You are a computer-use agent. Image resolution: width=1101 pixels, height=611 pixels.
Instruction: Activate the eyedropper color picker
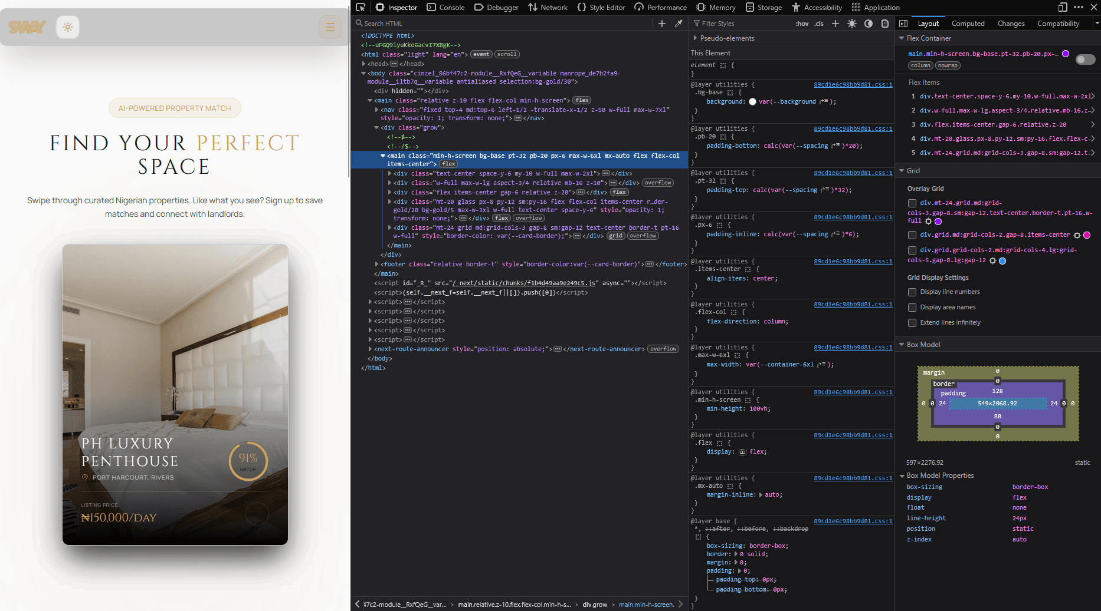point(679,24)
